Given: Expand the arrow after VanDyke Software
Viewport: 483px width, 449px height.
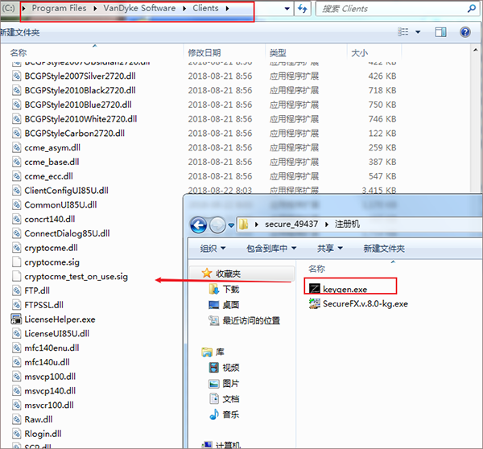Looking at the screenshot, I should point(184,9).
